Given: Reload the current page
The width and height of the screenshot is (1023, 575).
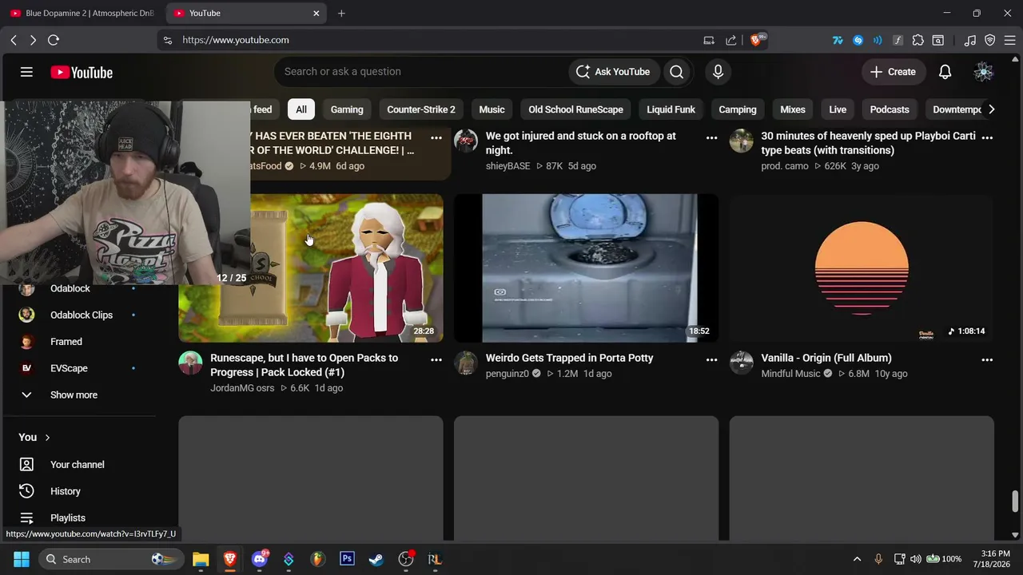Looking at the screenshot, I should (x=54, y=40).
